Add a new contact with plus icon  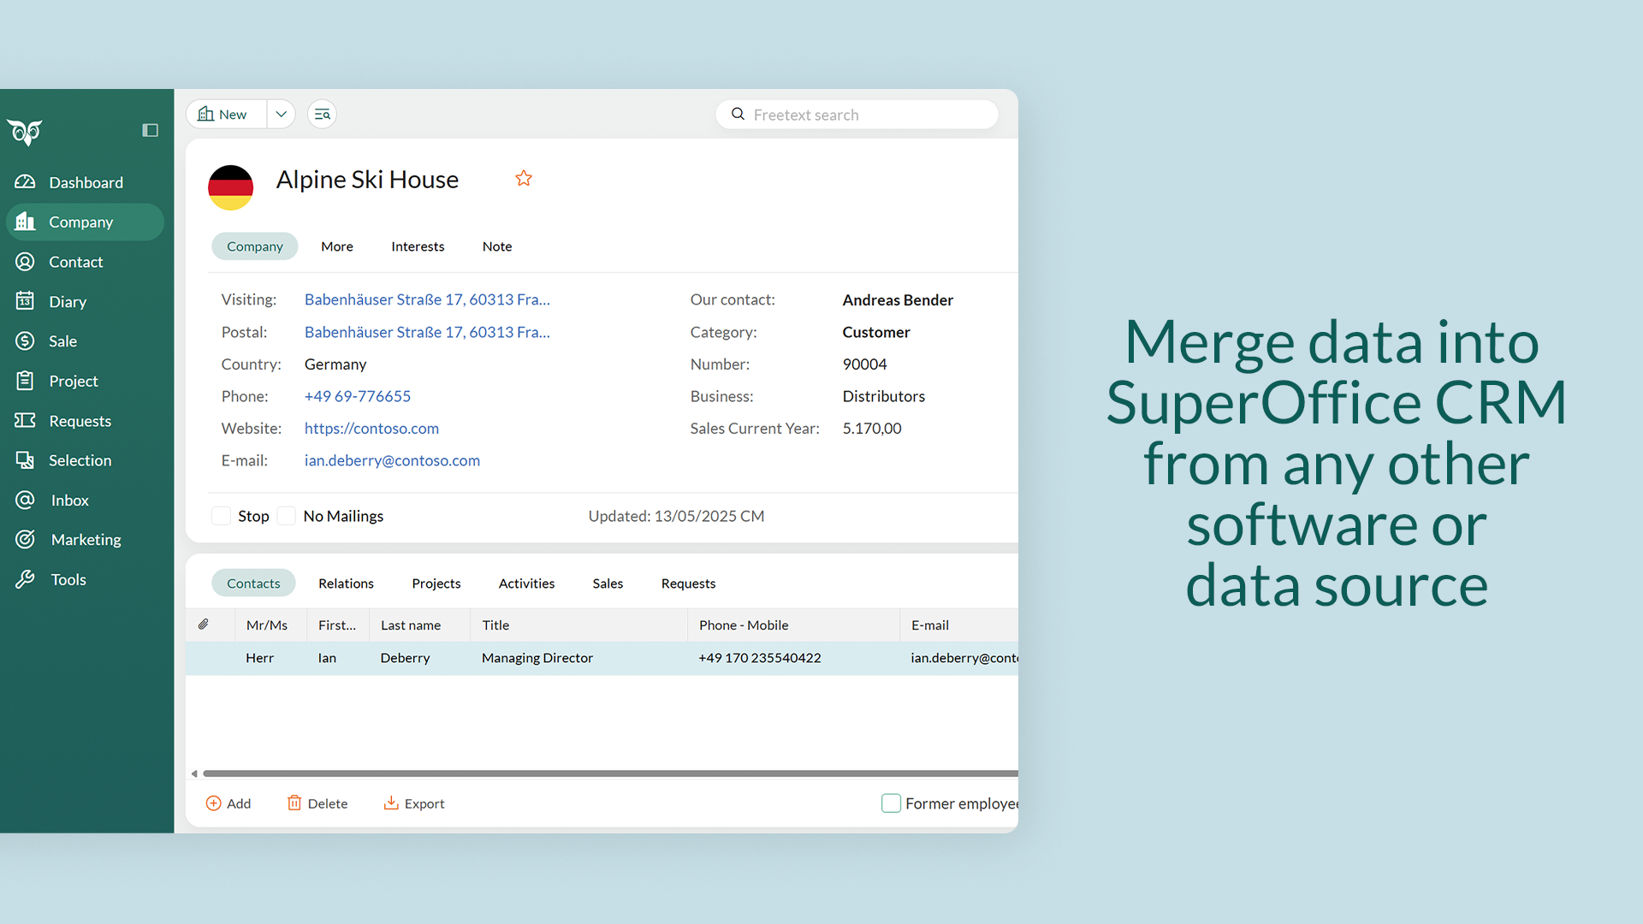228,803
